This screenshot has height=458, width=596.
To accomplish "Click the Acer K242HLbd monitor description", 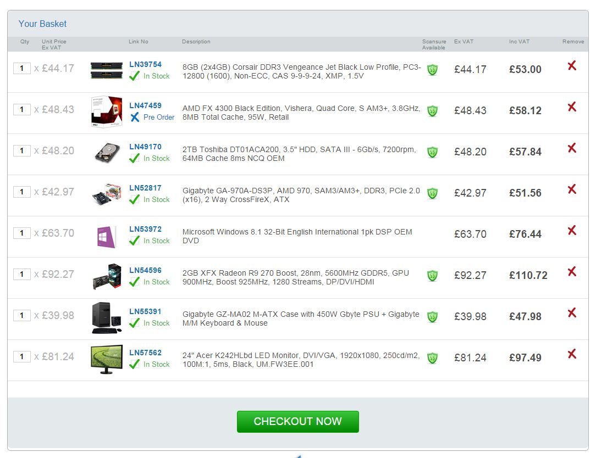I will coord(301,360).
